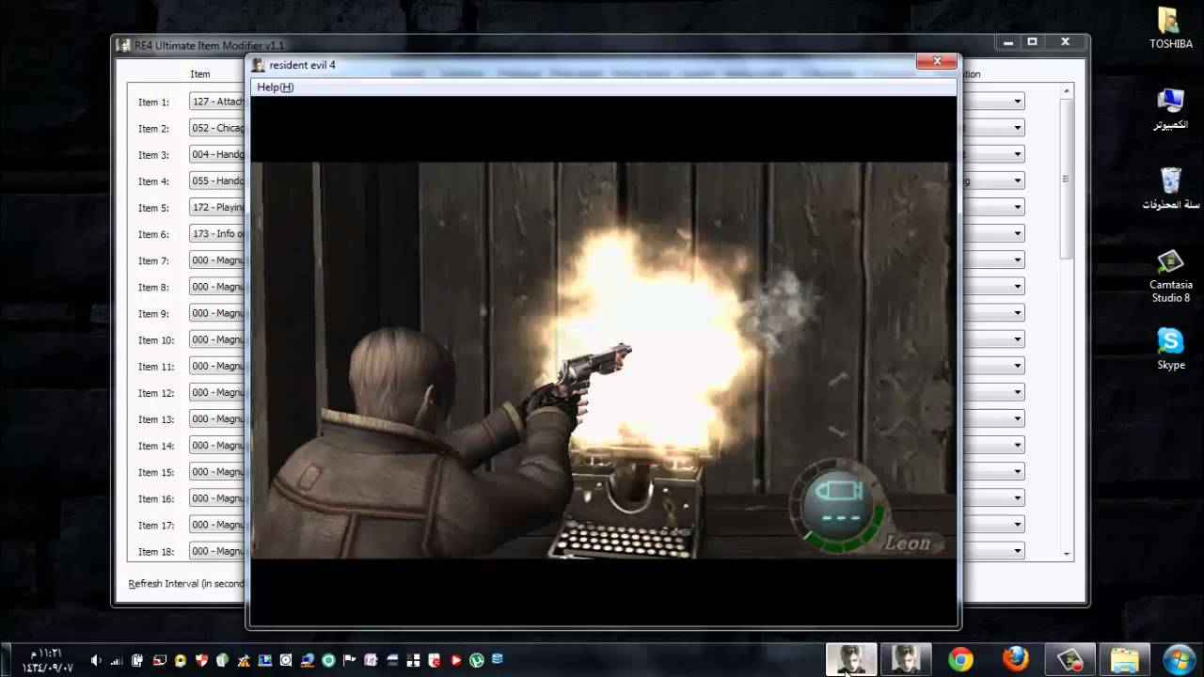Open Item 7 combo box showing 000 - Magnu
The image size is (1204, 677).
pyautogui.click(x=217, y=260)
